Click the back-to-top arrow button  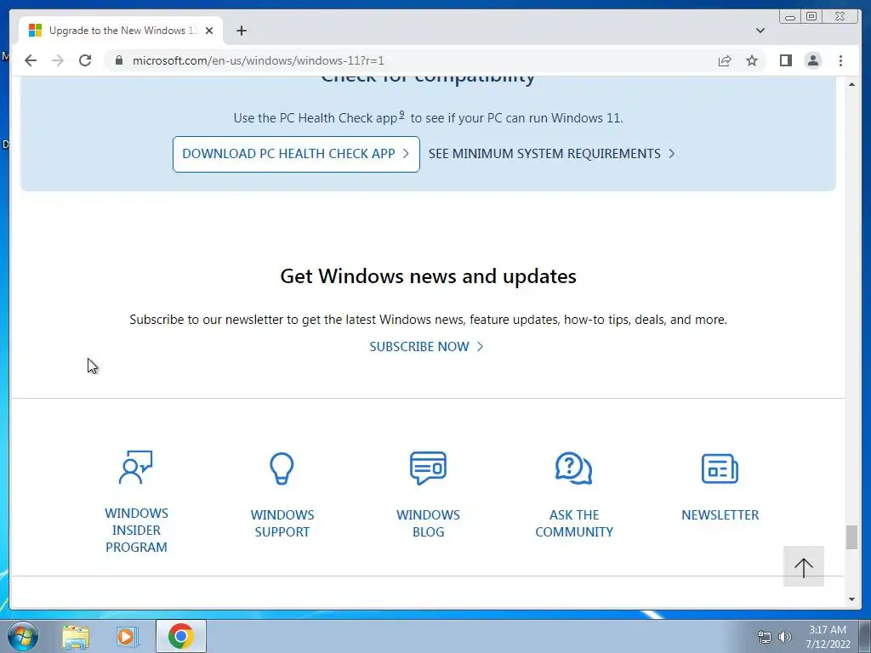(x=803, y=566)
